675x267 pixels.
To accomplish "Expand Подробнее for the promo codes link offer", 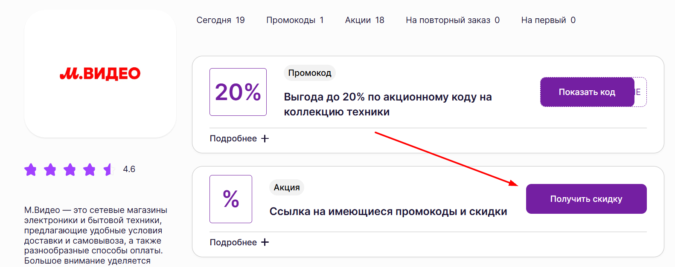I will [x=233, y=242].
